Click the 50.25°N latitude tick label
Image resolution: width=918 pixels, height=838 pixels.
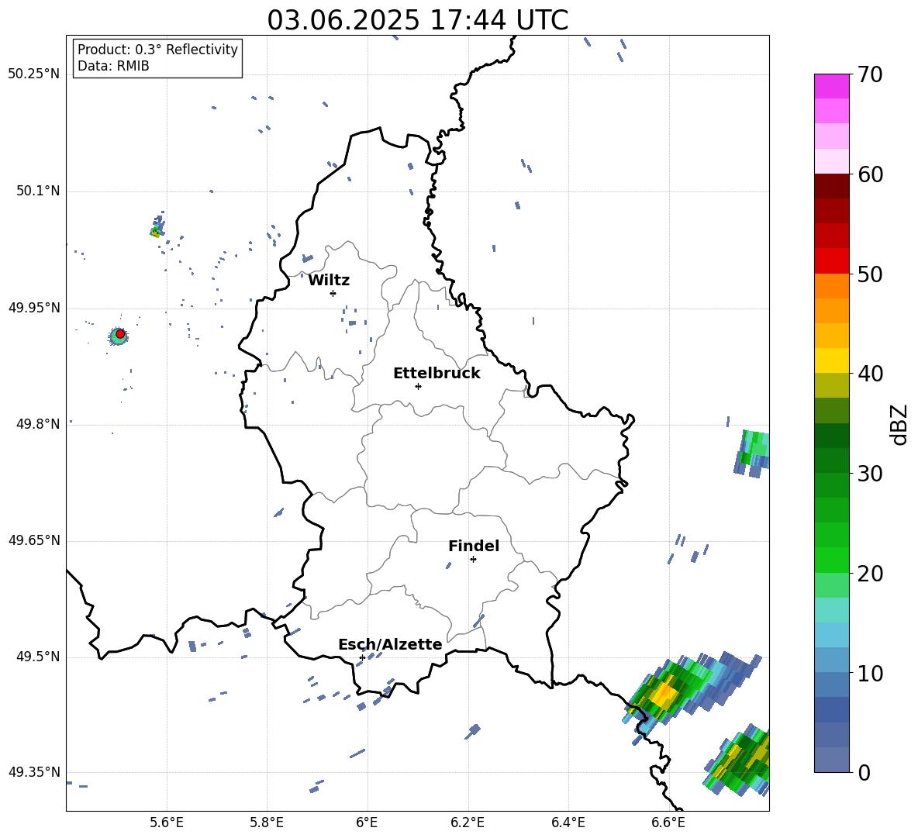(33, 74)
